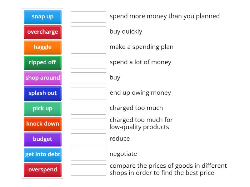Click the 'overcharge' word tile
Screen dimensions: 250x187
42,32
